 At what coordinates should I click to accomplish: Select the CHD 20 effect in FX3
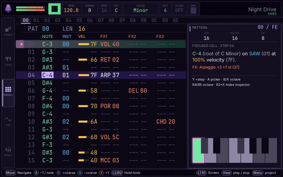(166, 122)
